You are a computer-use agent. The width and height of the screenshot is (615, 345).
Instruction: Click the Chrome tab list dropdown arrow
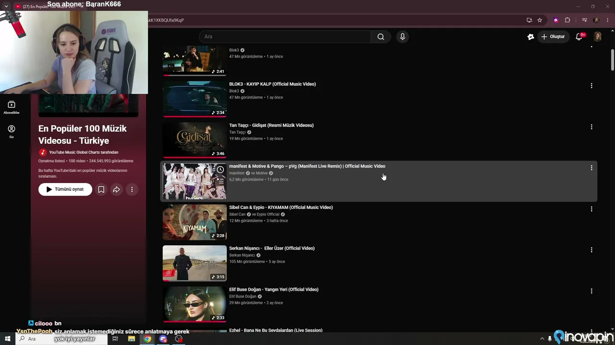point(6,6)
